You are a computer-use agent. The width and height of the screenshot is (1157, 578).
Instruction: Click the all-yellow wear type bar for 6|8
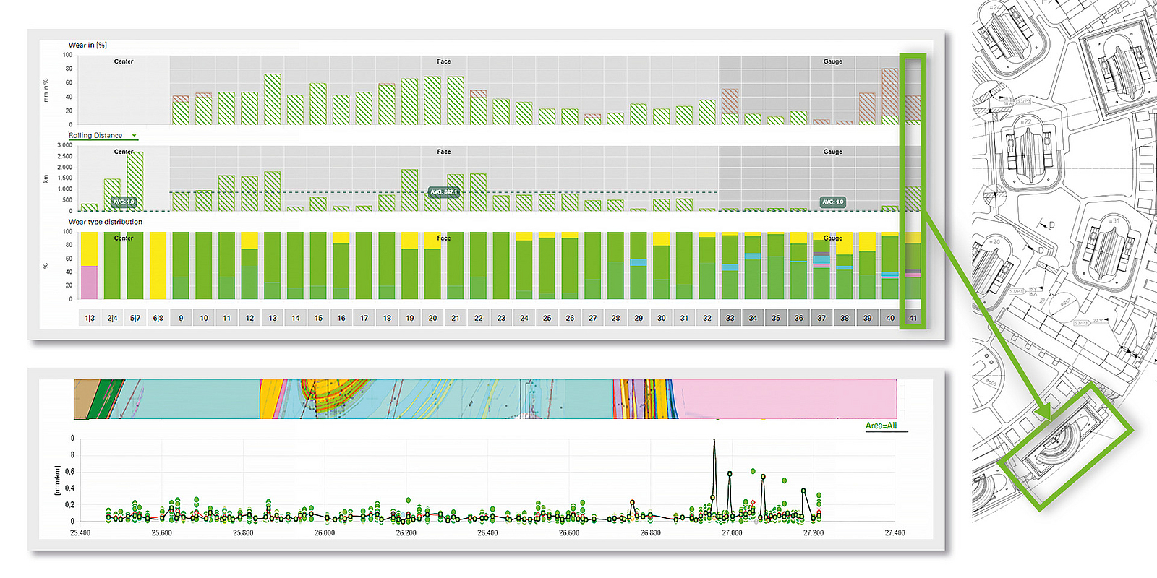coord(158,265)
